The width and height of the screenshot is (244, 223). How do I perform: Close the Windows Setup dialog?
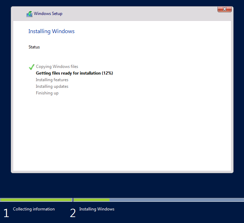click(x=224, y=9)
